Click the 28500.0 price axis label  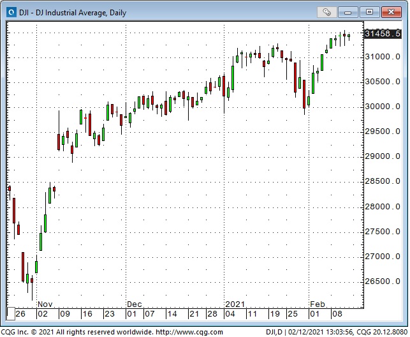click(x=383, y=181)
